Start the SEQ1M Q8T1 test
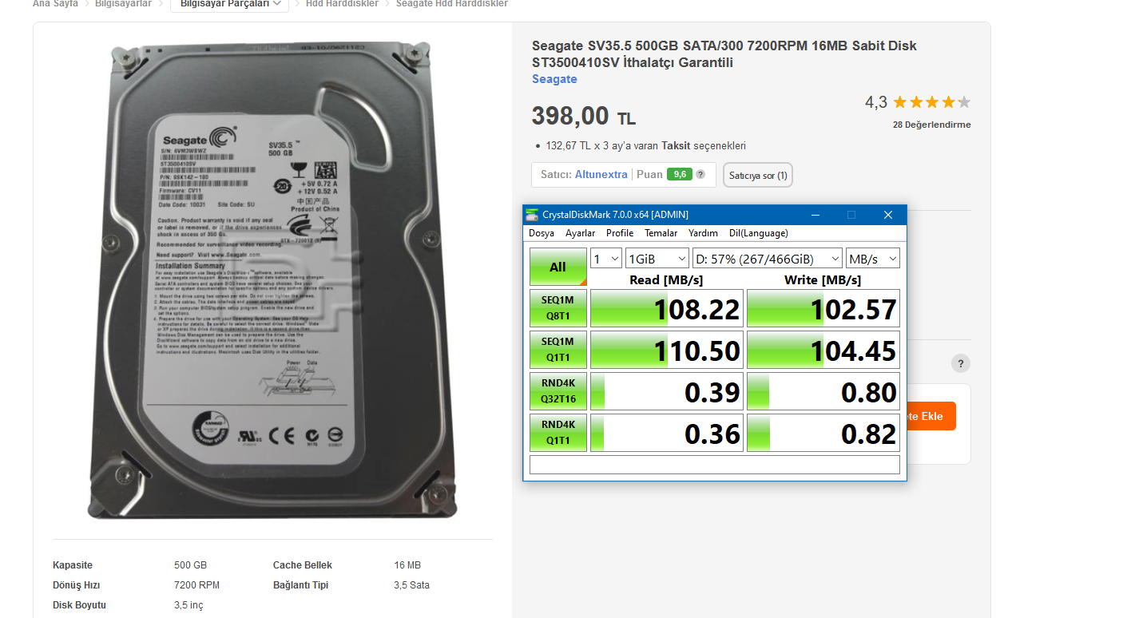1123x618 pixels. [558, 308]
